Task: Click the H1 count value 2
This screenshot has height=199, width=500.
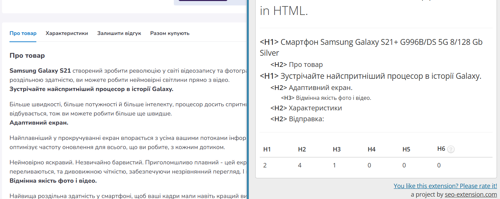Action: click(x=265, y=165)
